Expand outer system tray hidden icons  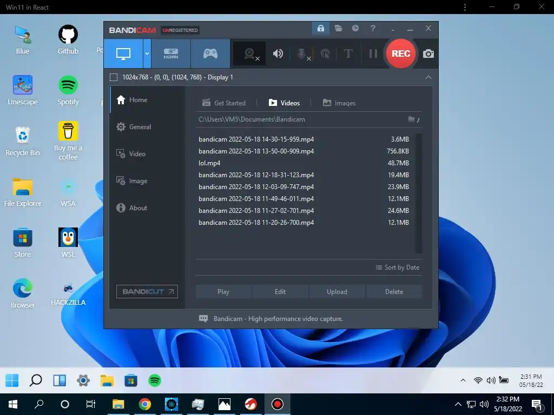tap(458, 404)
